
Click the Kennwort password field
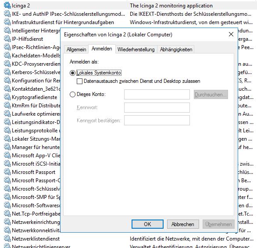click(157, 107)
